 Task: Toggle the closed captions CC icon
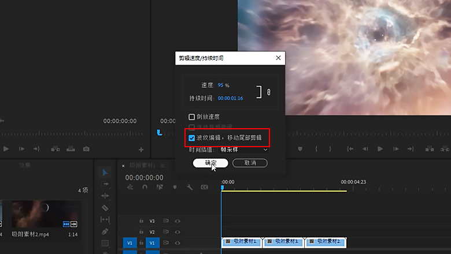coord(204,187)
